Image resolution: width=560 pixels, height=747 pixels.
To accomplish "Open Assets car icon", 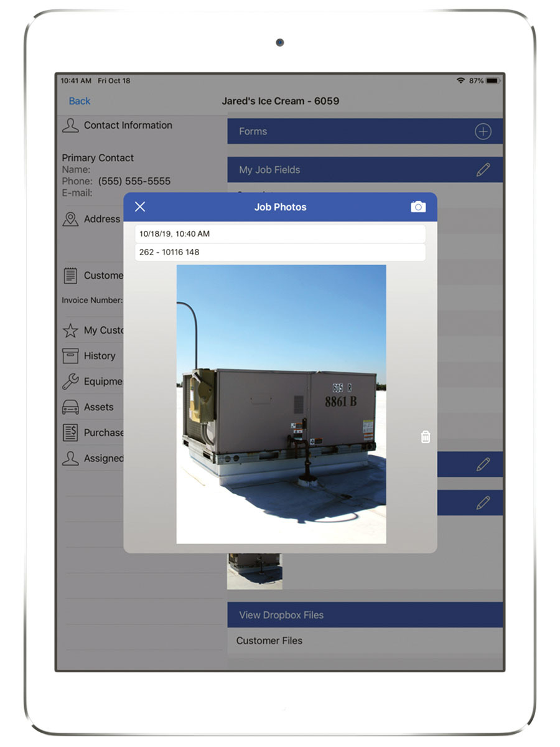I will [x=70, y=407].
